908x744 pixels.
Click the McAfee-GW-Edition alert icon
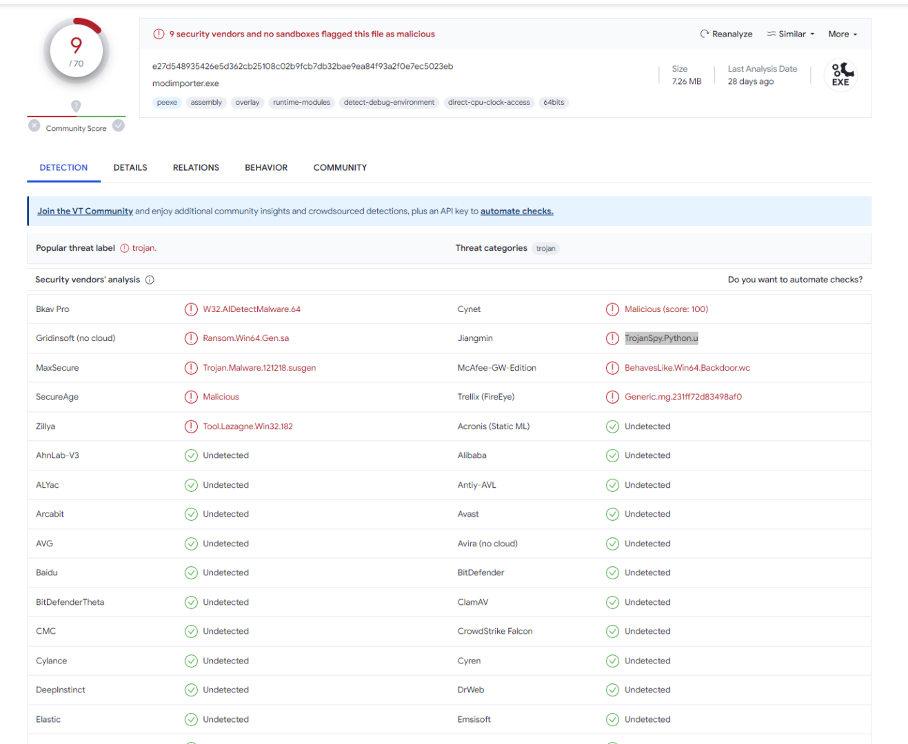coord(612,368)
